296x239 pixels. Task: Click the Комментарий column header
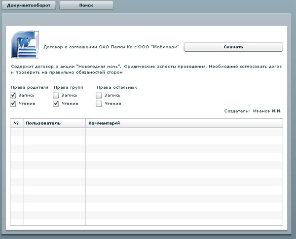[x=184, y=123]
